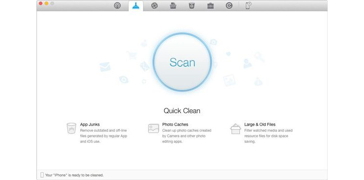Click the Quick Clean title text
The image size is (364, 180).
click(182, 111)
